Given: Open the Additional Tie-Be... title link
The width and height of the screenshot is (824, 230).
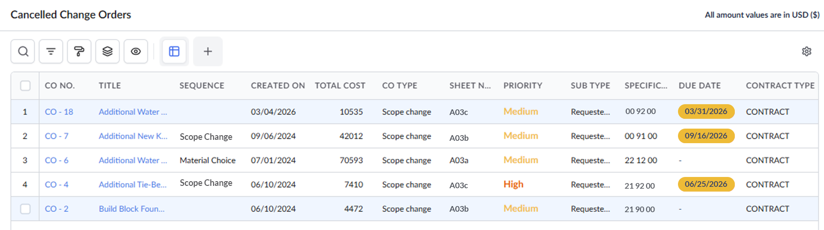Looking at the screenshot, I should (x=132, y=184).
